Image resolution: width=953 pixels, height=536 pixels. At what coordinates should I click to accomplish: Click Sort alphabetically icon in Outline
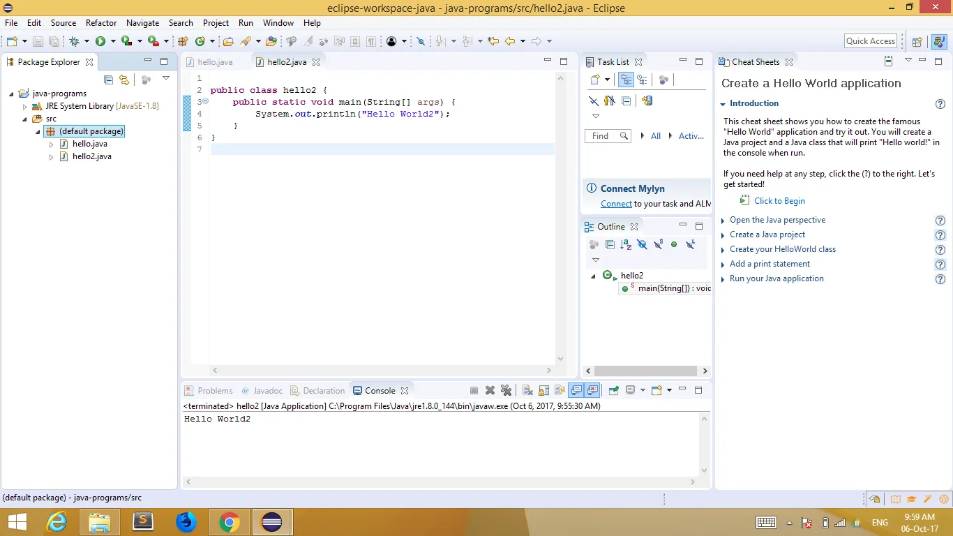(x=626, y=244)
